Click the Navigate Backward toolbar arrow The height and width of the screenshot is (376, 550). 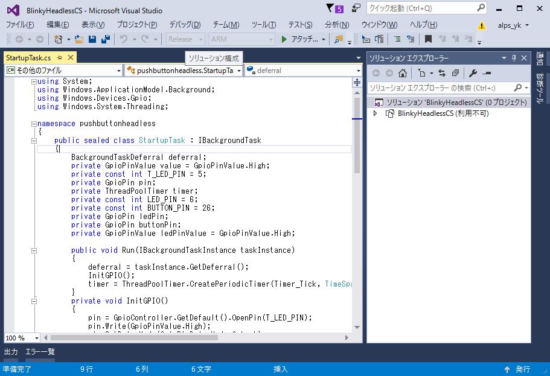[x=20, y=39]
